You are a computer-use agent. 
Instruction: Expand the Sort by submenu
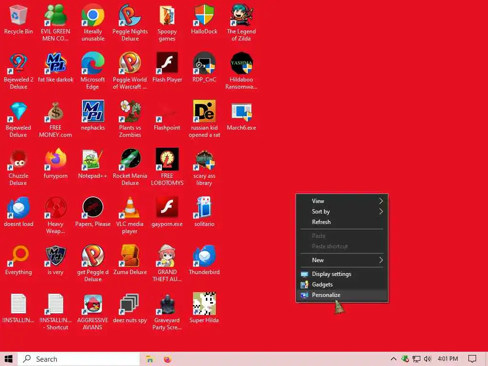(342, 212)
